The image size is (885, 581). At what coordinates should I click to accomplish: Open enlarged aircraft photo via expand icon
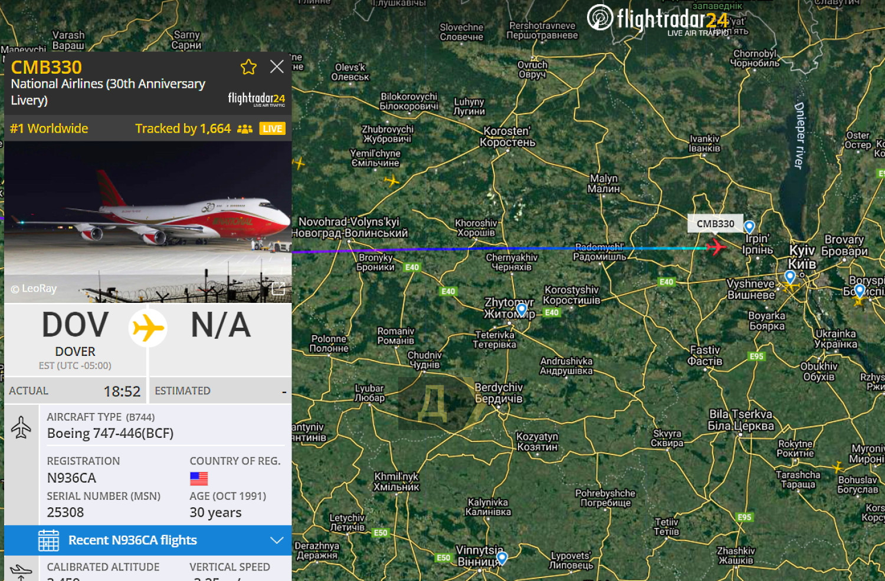(278, 289)
